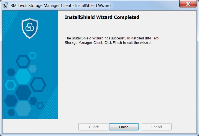Click the large dark-blue filled hexagon in the center
The width and height of the screenshot is (199, 136).
pos(23,93)
